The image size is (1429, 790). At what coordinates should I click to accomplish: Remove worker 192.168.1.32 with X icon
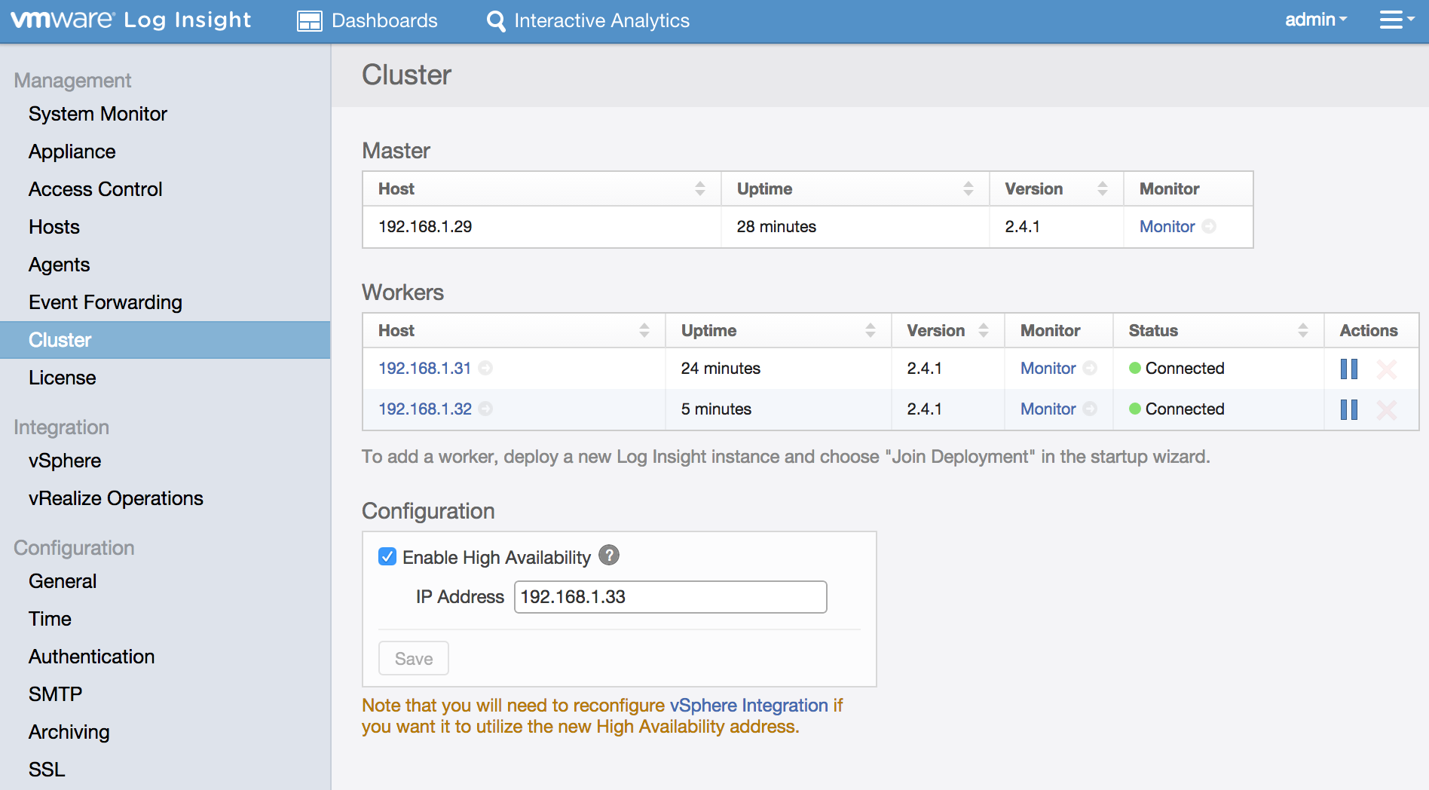[x=1386, y=409]
